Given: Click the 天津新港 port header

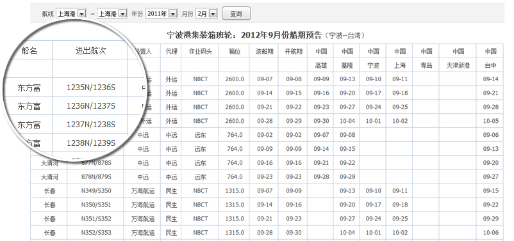Looking at the screenshot, I should (x=458, y=65).
